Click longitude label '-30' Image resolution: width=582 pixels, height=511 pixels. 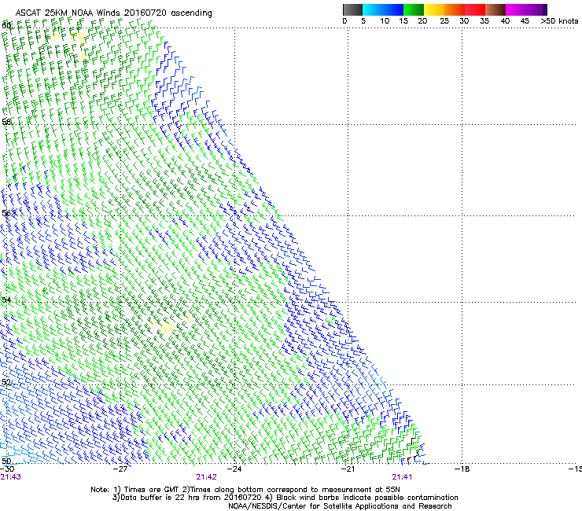point(6,469)
